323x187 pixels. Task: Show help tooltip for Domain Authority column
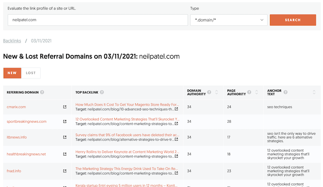pyautogui.click(x=209, y=92)
